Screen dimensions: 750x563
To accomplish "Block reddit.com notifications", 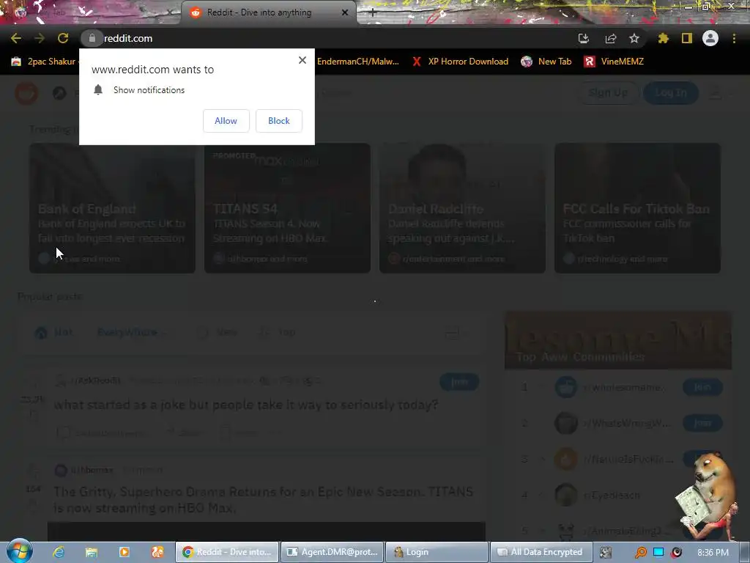I will (x=279, y=121).
